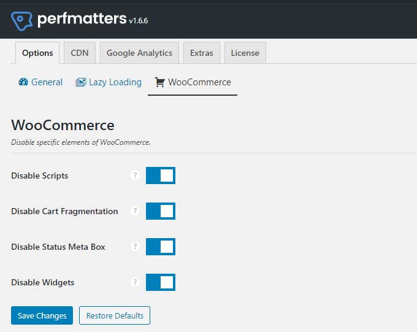This screenshot has width=417, height=332.
Task: Open help tooltip for Disable Widgets
Action: coord(135,282)
